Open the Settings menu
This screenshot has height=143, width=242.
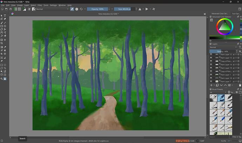(x=53, y=5)
